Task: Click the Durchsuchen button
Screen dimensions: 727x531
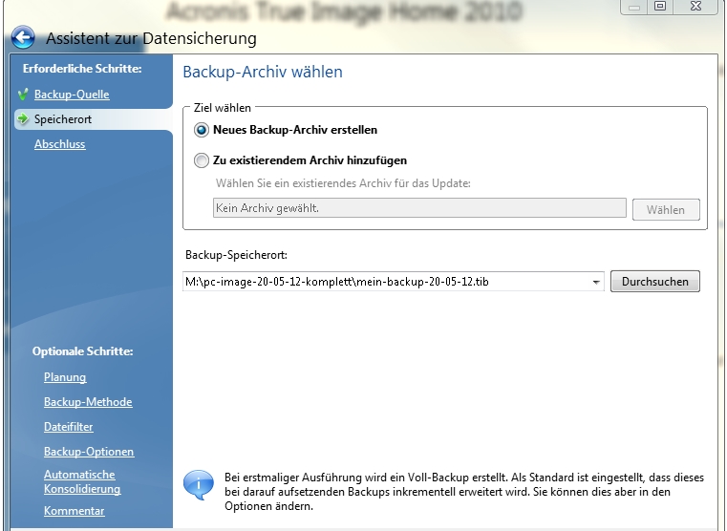Action: click(654, 281)
